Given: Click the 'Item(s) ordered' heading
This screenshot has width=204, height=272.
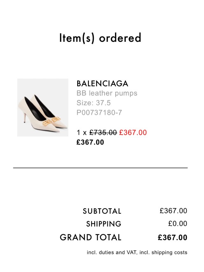Looking at the screenshot, I should coord(100,38).
